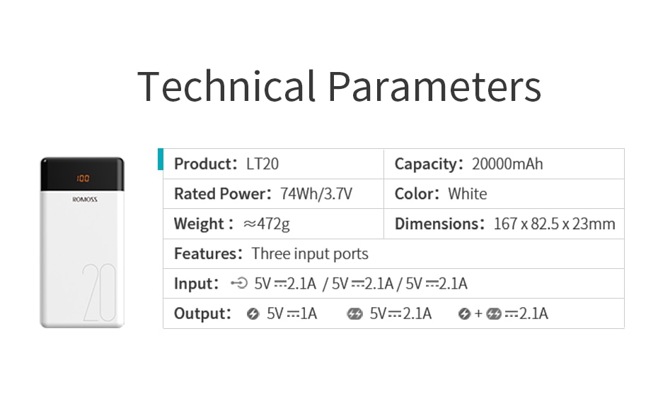Click the Features Three input ports row
Screen dimensions: 658x396
(393, 253)
